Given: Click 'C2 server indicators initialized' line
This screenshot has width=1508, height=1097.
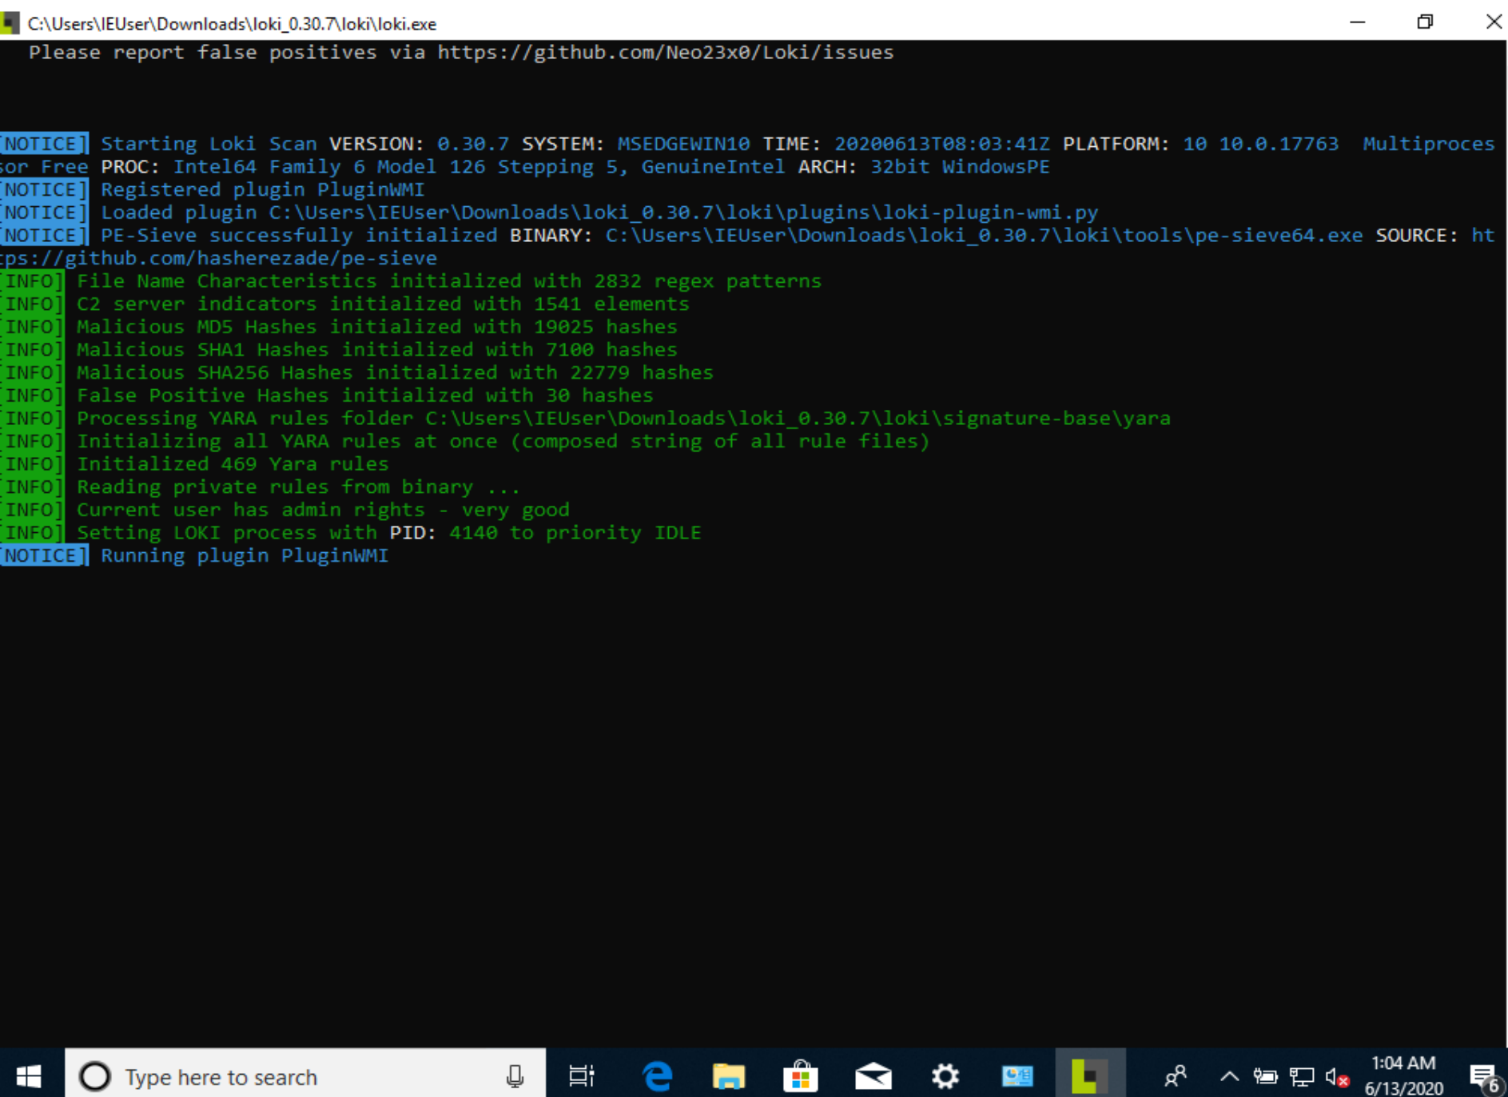Looking at the screenshot, I should (x=383, y=304).
